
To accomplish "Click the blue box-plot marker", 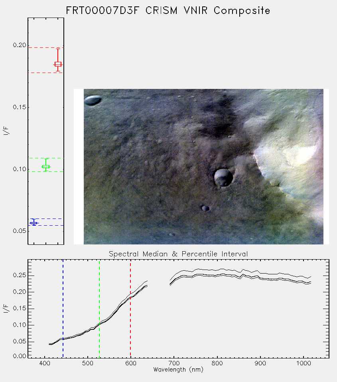I will tap(34, 223).
